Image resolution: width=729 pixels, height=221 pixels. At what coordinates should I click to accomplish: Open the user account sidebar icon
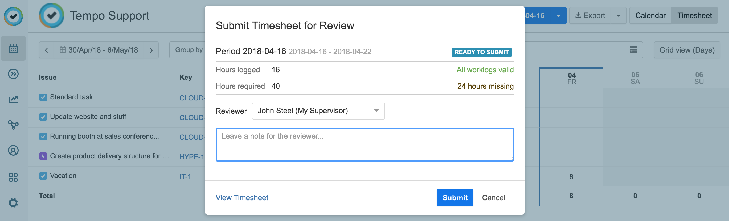(13, 150)
